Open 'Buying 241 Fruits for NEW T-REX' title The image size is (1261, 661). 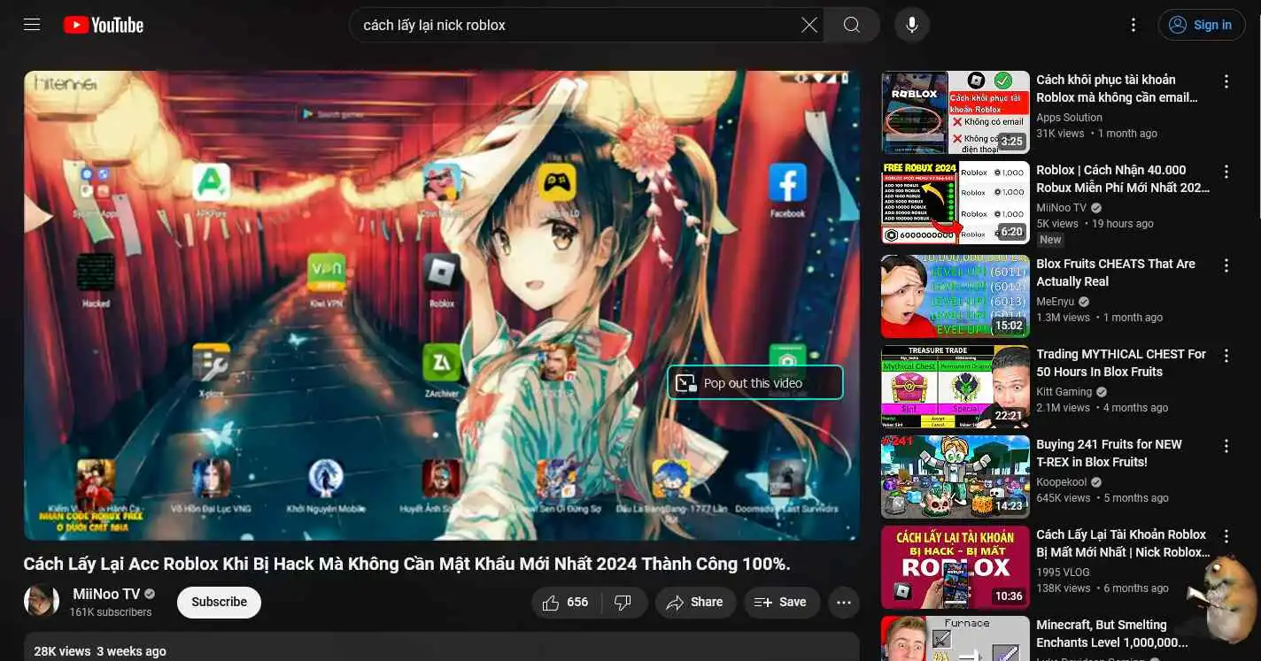pyautogui.click(x=1110, y=453)
